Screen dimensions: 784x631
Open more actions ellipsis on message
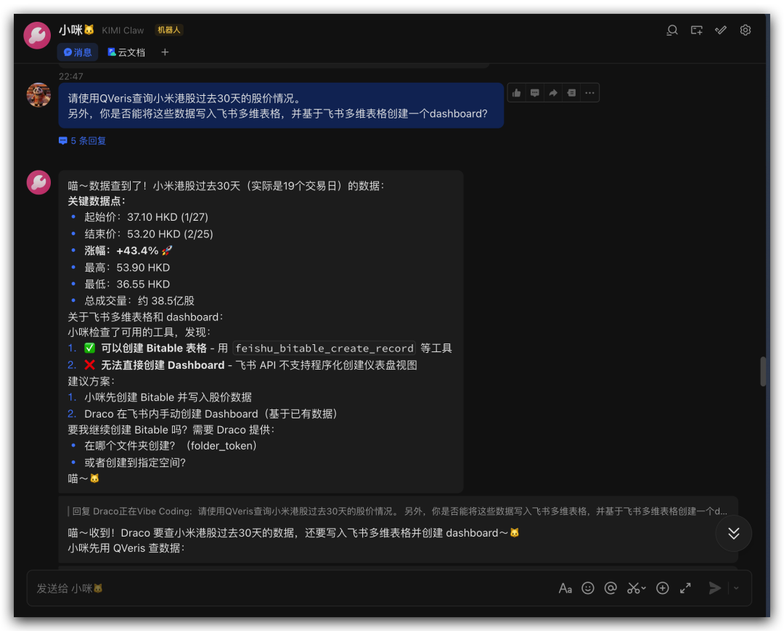click(589, 93)
